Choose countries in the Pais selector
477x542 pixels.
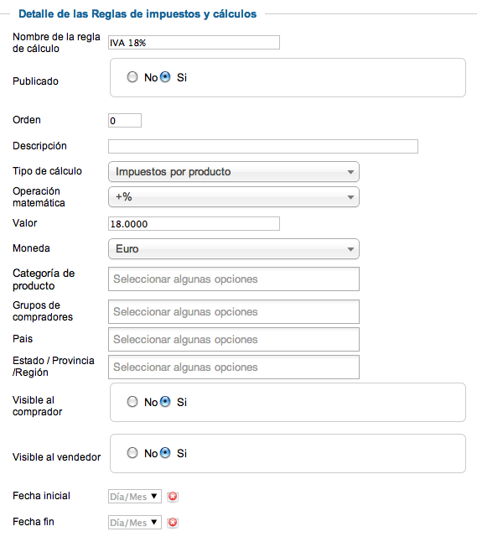[234, 340]
